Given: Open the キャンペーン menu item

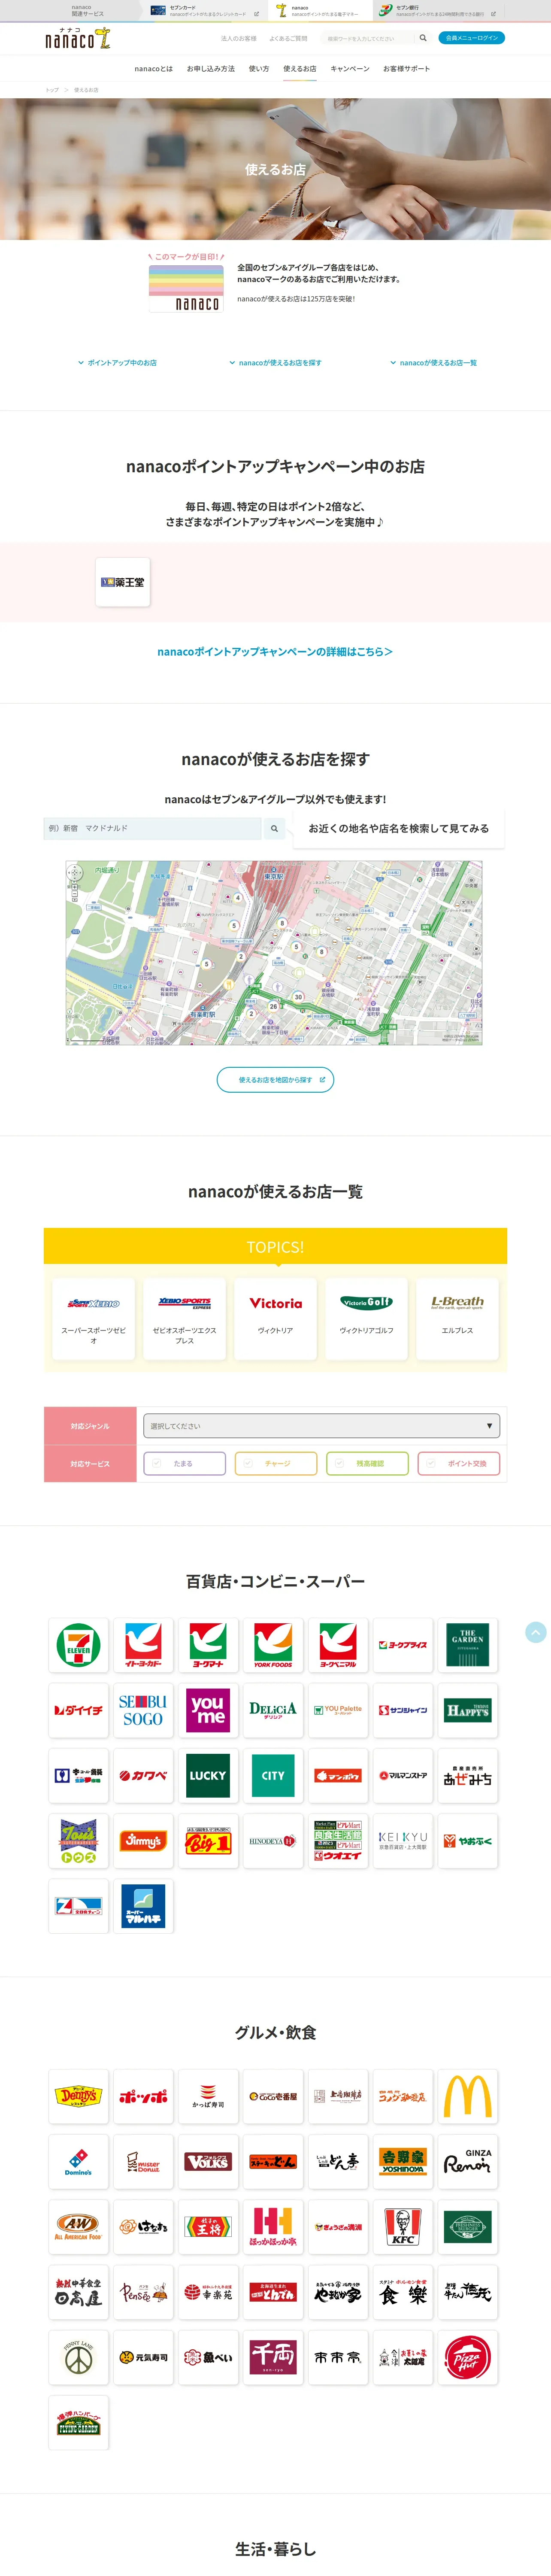Looking at the screenshot, I should click(x=350, y=69).
